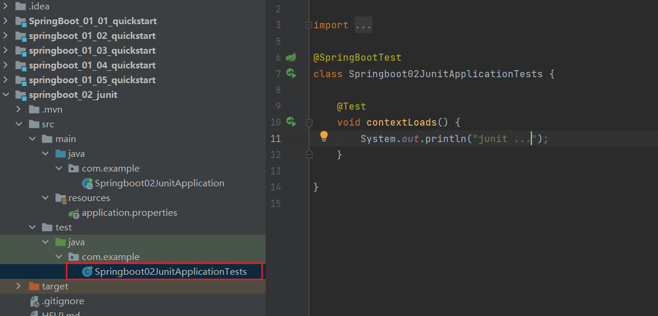Run test class from gutter icon line 7
Image resolution: width=658 pixels, height=316 pixels.
click(291, 74)
